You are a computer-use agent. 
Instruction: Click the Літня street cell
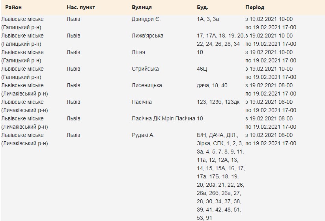click(x=138, y=52)
